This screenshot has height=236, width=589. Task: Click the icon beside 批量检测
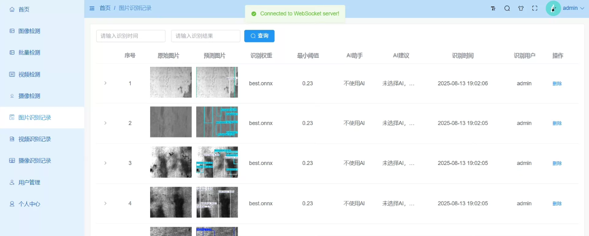tap(12, 53)
